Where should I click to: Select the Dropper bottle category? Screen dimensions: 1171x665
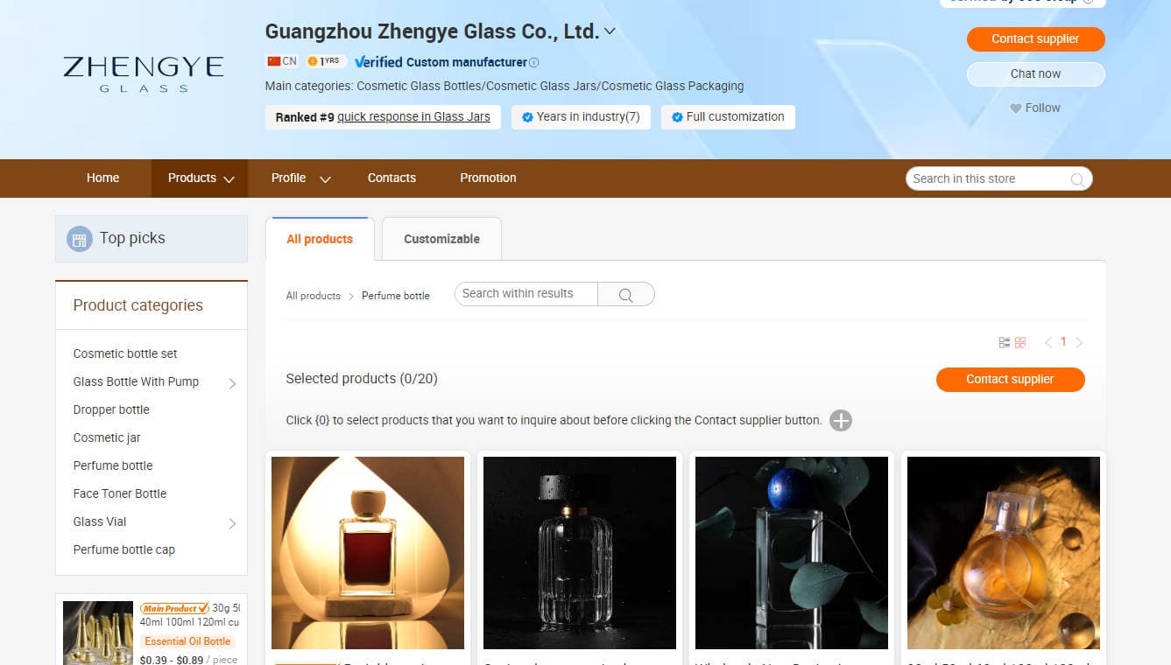coord(111,409)
